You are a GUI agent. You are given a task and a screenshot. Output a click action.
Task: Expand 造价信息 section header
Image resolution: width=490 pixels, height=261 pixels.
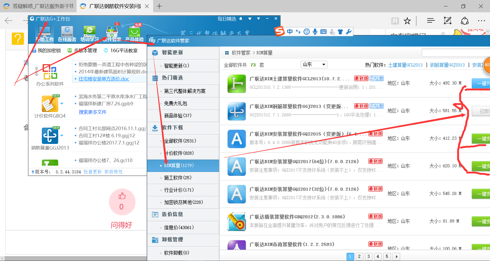[183, 214]
